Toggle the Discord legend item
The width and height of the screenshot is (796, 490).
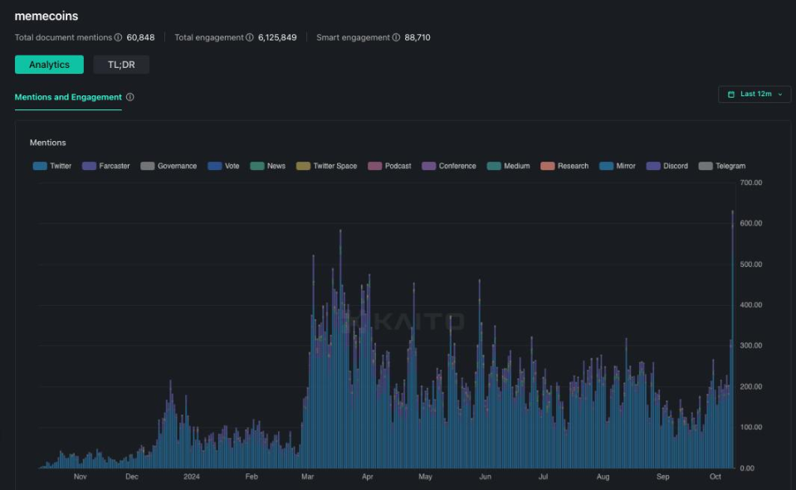(667, 166)
